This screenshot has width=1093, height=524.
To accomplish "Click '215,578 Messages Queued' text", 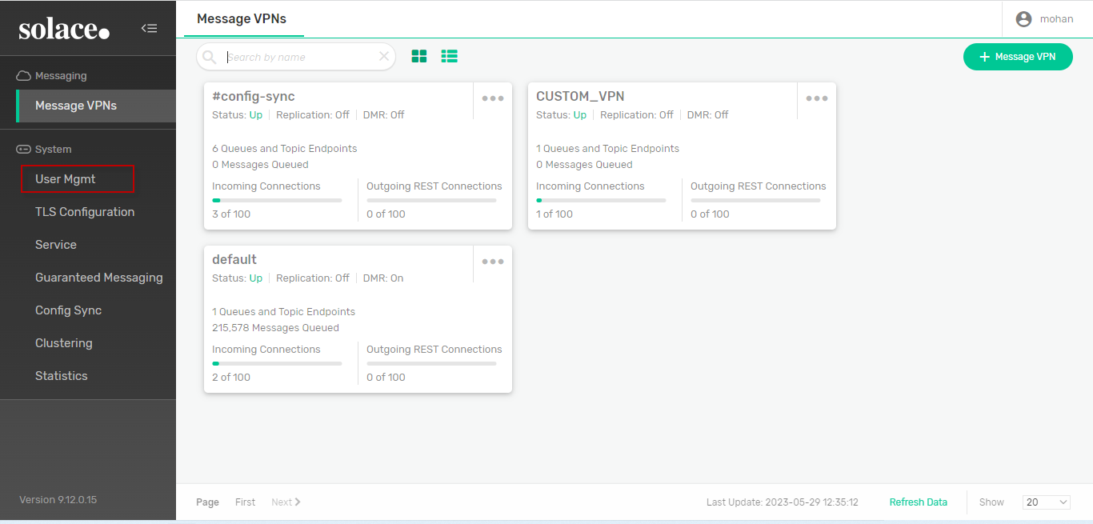I will 275,328.
